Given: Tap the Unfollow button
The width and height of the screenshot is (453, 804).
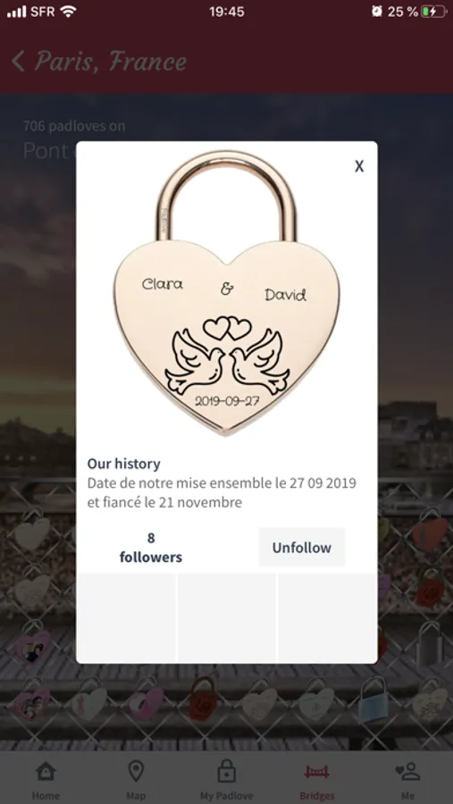Looking at the screenshot, I should [x=302, y=547].
